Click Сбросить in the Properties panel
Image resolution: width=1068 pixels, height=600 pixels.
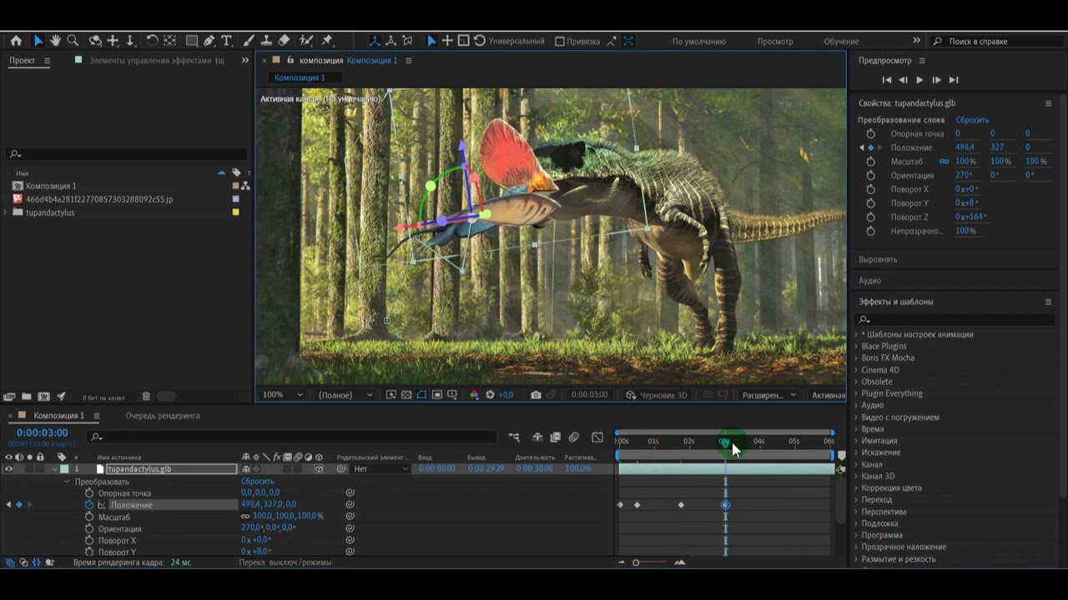pos(972,120)
